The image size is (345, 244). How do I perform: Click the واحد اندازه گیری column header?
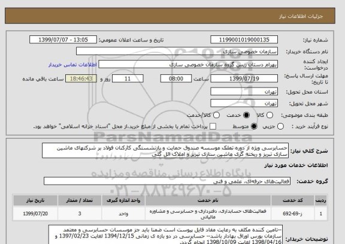[x=123, y=200]
